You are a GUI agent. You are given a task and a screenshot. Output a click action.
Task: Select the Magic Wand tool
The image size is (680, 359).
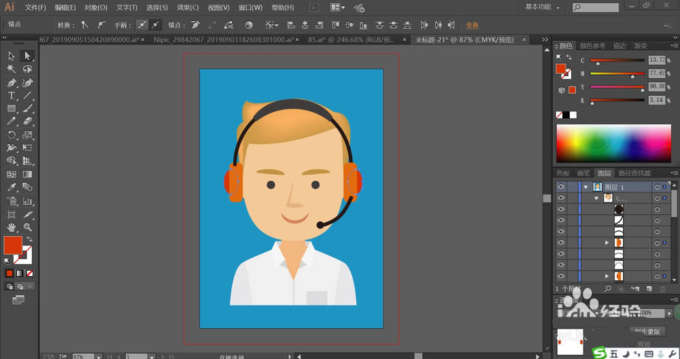pos(12,69)
